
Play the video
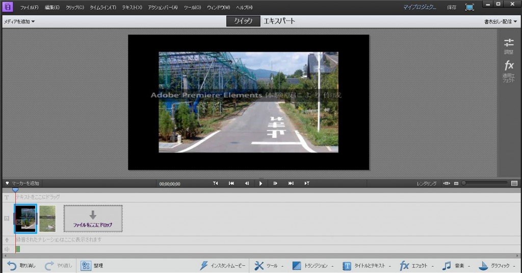coord(260,184)
